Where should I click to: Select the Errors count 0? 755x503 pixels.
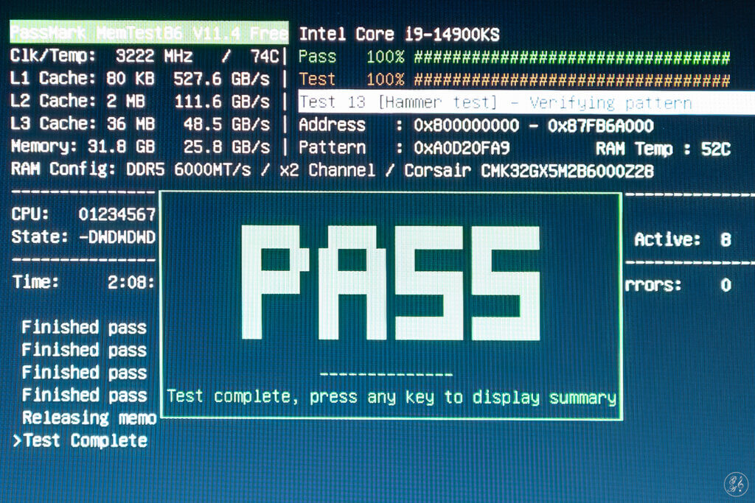pyautogui.click(x=726, y=285)
